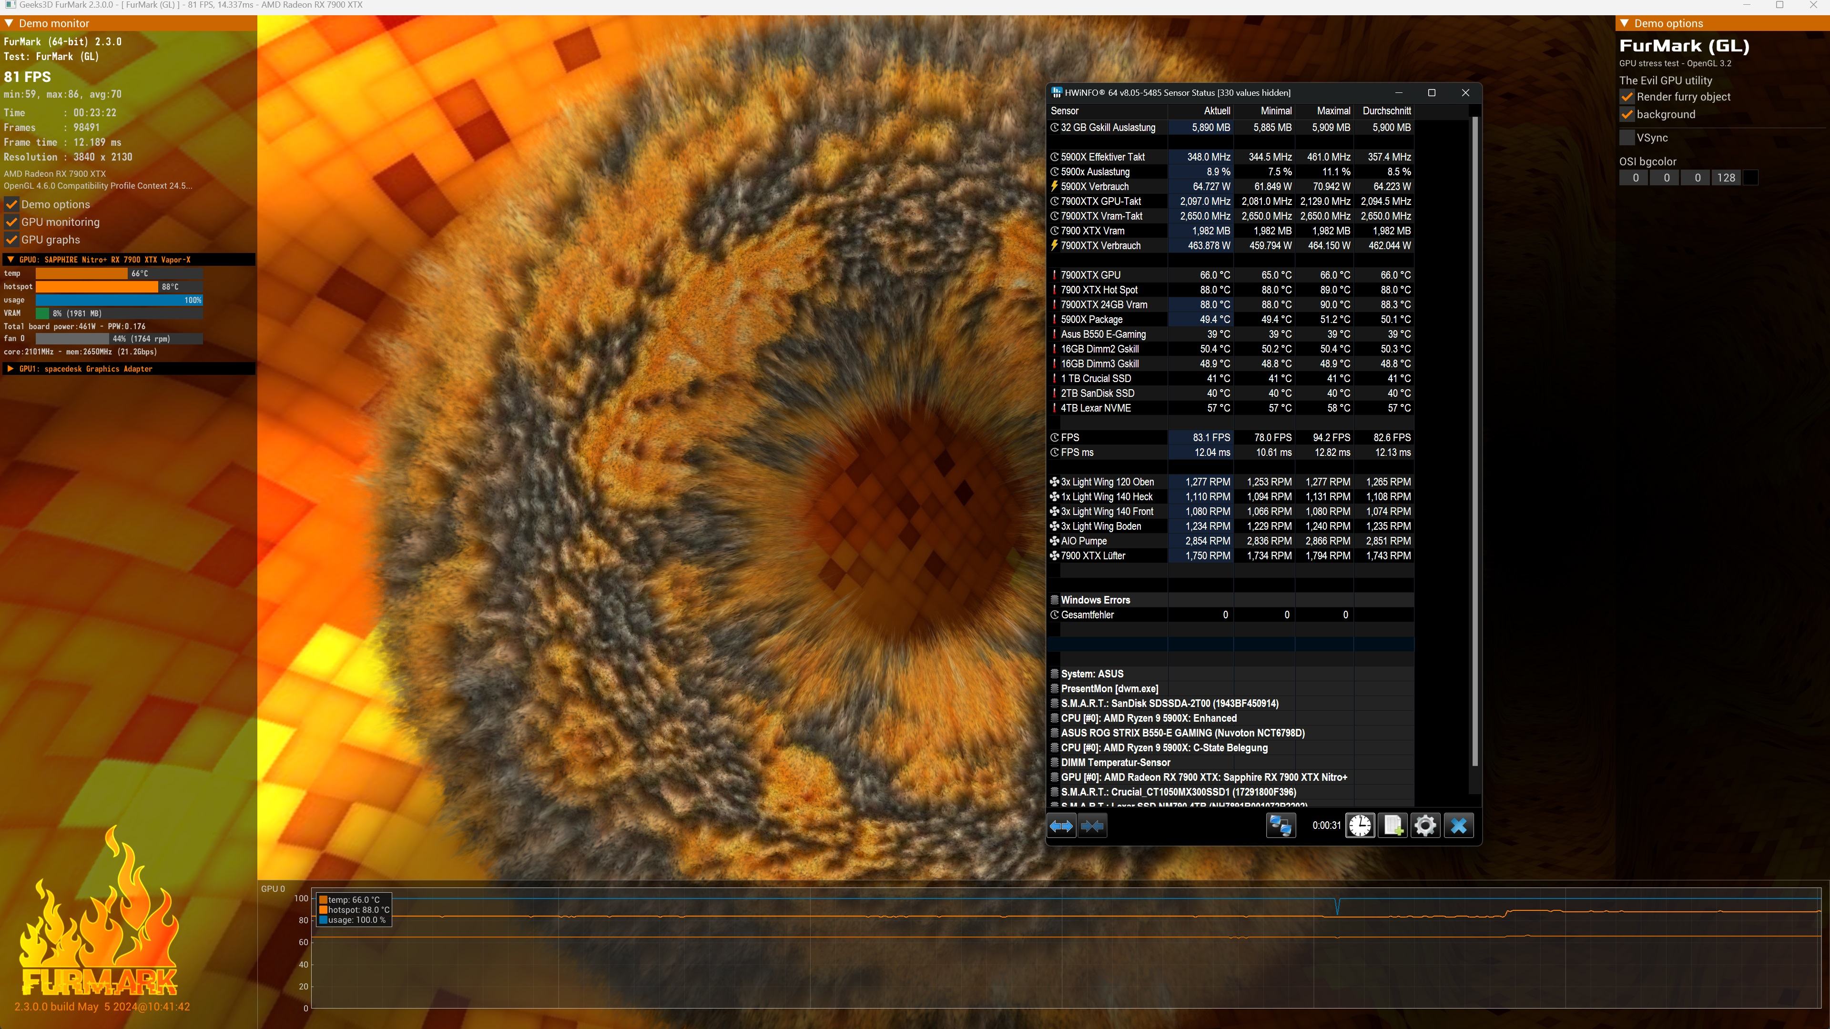Close sensors with the blue X icon
The width and height of the screenshot is (1830, 1029).
coord(1458,826)
